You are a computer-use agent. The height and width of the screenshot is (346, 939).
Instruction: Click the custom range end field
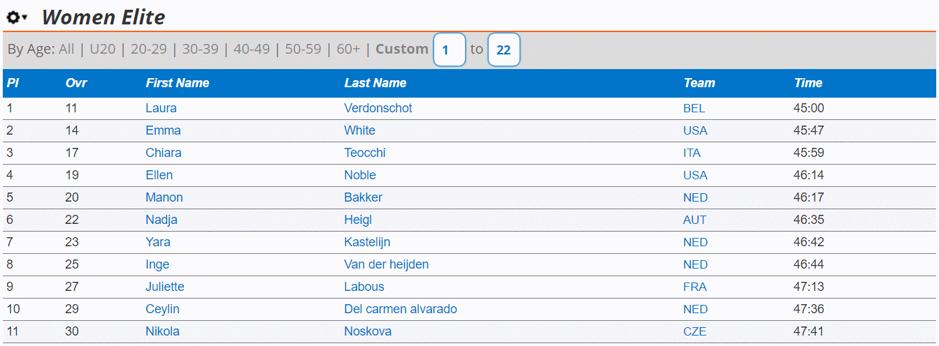pos(503,50)
